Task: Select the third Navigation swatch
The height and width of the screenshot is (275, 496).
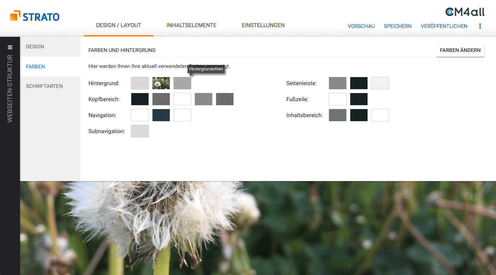Action: (x=182, y=115)
